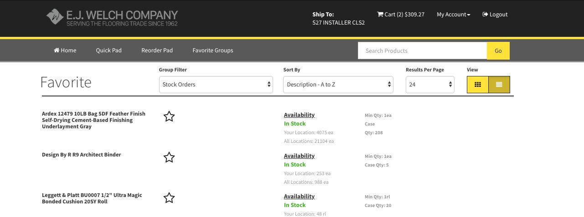Go to Favorite Groups
Screen dimensions: 584x217
tap(213, 50)
